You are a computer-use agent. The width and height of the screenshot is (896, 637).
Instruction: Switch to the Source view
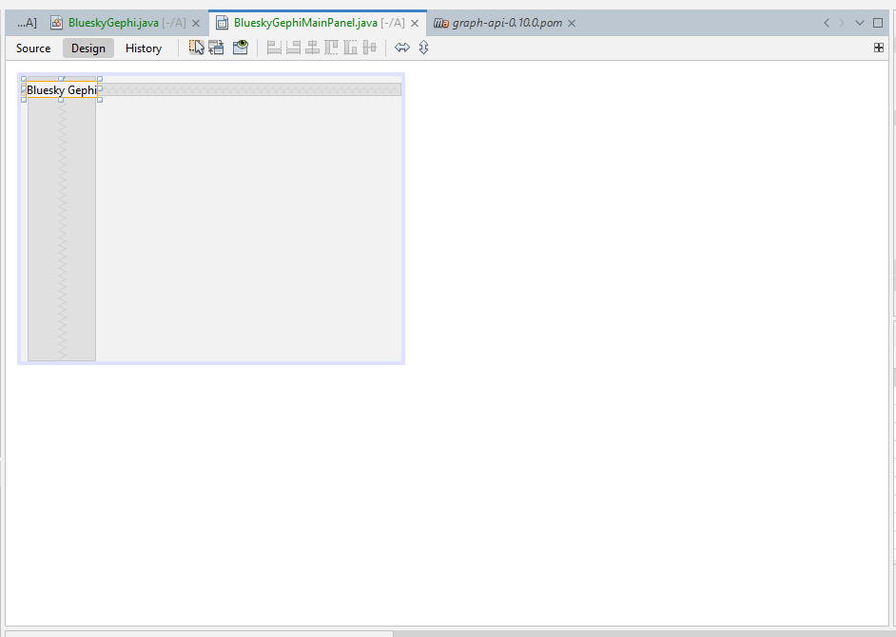[x=33, y=48]
